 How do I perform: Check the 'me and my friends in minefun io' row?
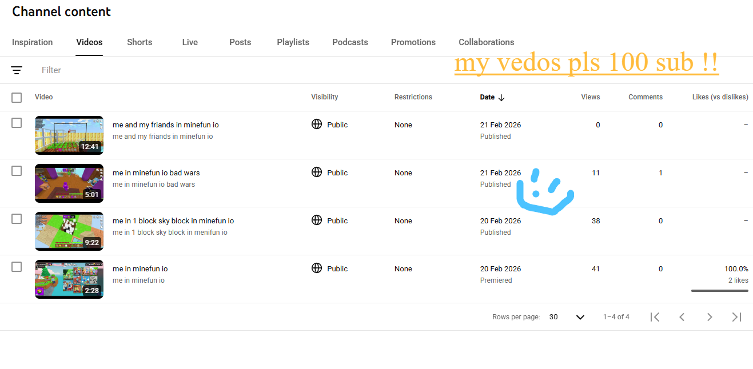tap(17, 123)
